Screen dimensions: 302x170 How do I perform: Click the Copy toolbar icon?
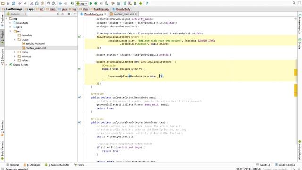point(37,3)
